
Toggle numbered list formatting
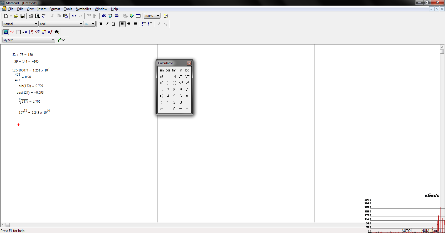point(150,24)
